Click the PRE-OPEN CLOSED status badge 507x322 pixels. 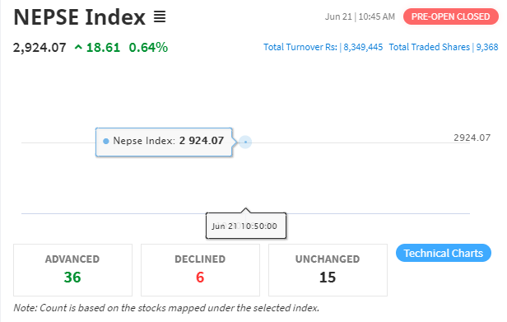(451, 16)
